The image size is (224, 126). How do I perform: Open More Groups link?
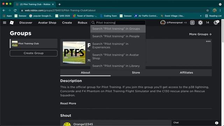(200, 34)
